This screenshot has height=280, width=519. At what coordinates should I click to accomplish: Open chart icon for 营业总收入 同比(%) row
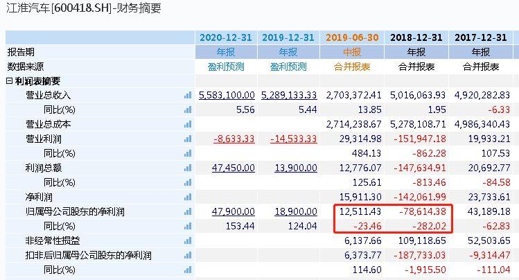(x=188, y=110)
